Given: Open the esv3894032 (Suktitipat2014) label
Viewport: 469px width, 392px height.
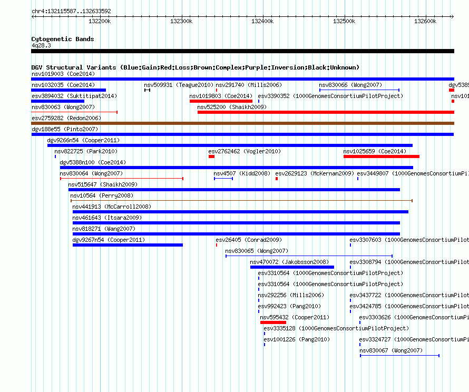Looking at the screenshot, I should coord(74,96).
